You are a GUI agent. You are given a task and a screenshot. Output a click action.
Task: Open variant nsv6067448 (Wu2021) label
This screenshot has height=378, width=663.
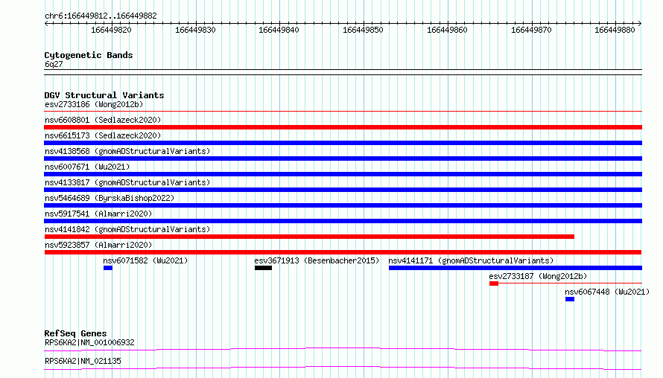click(607, 292)
